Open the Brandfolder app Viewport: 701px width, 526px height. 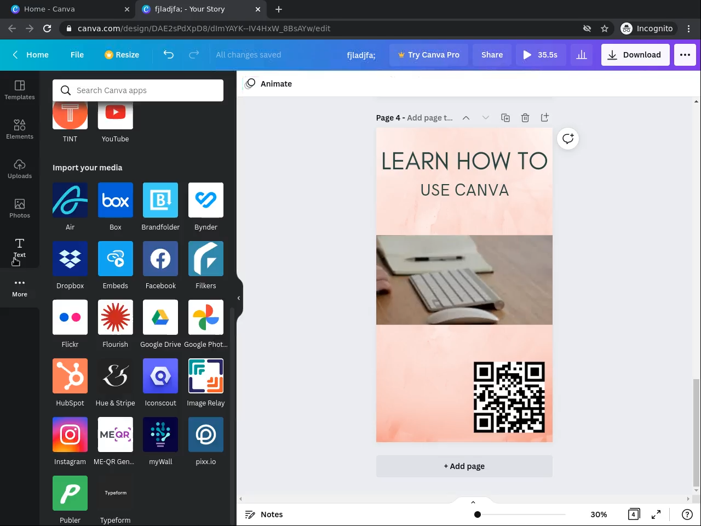(160, 200)
